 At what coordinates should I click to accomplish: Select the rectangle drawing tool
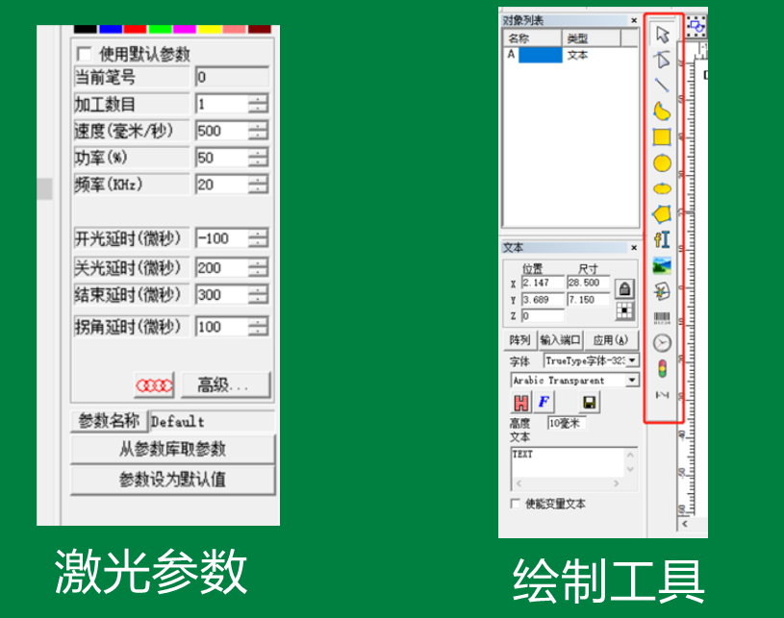(x=662, y=136)
